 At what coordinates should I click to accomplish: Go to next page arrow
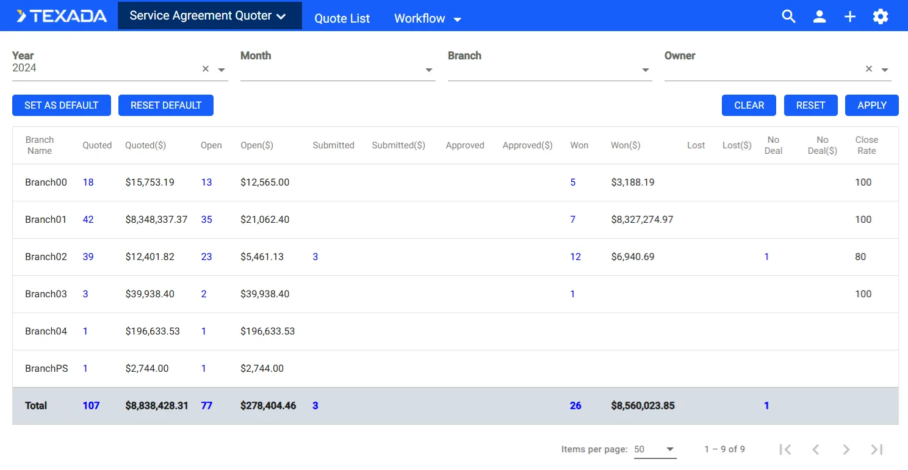(846, 449)
